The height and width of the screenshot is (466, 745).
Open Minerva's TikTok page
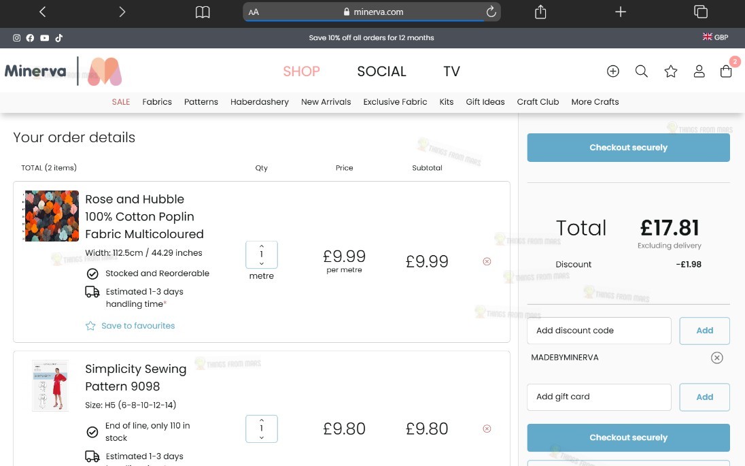58,38
